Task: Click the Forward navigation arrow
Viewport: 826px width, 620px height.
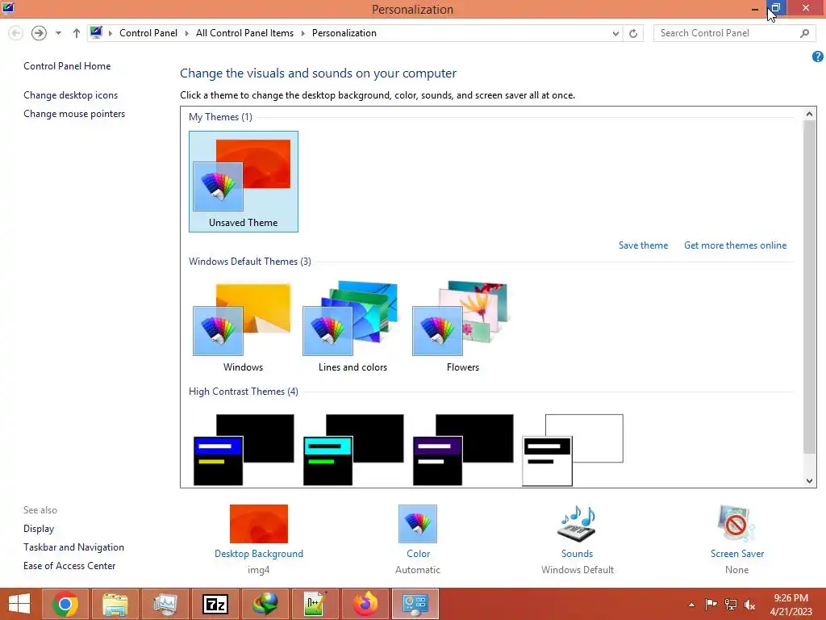Action: click(39, 33)
